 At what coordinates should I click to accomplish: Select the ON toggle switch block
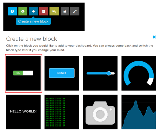point(23,73)
